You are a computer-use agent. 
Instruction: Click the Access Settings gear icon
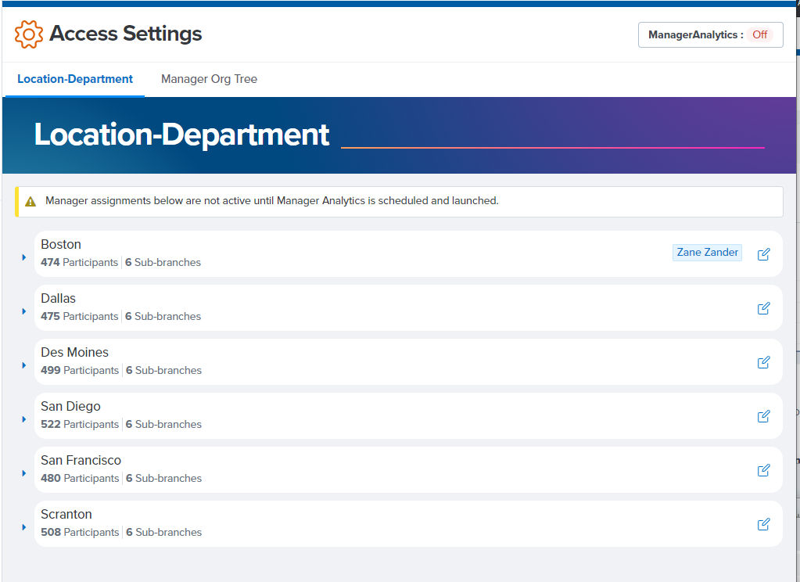pyautogui.click(x=29, y=34)
